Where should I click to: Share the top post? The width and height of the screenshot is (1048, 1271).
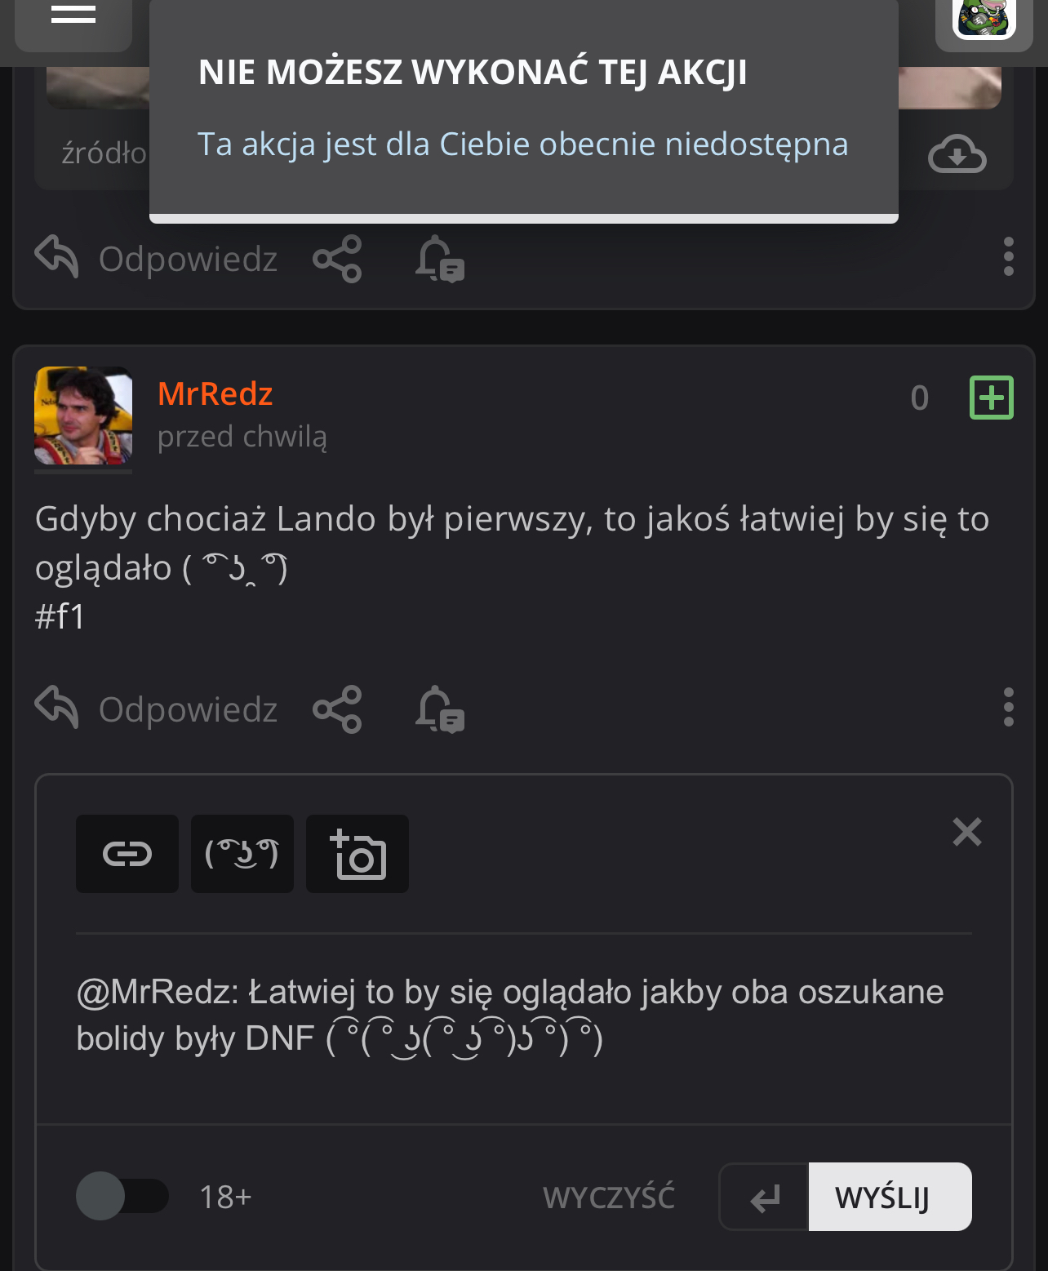tap(337, 259)
